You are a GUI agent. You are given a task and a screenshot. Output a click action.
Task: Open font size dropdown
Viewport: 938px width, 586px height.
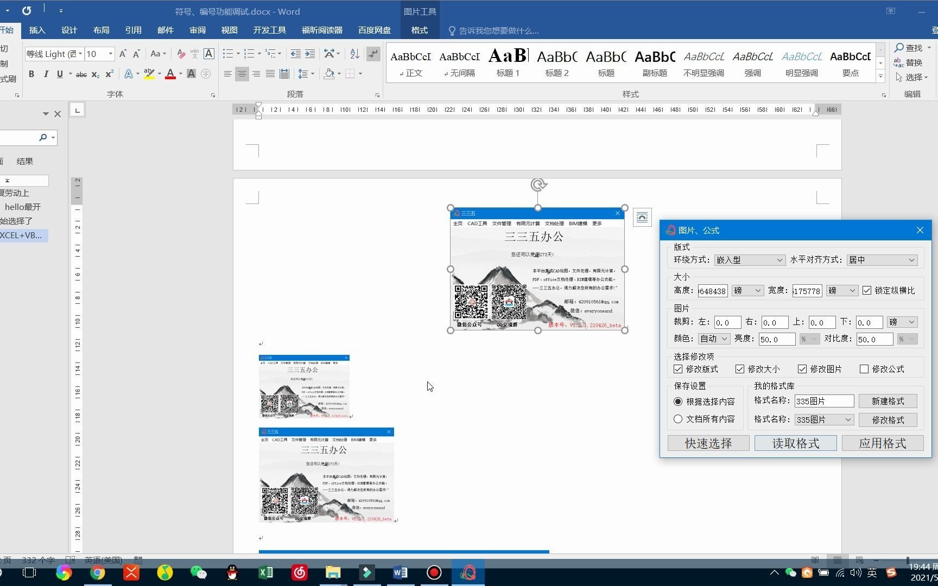pyautogui.click(x=111, y=54)
